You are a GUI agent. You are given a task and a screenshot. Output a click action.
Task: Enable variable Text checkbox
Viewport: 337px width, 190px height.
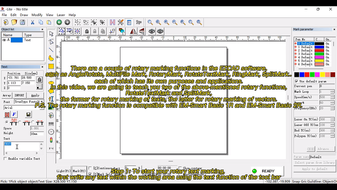pos(5,159)
